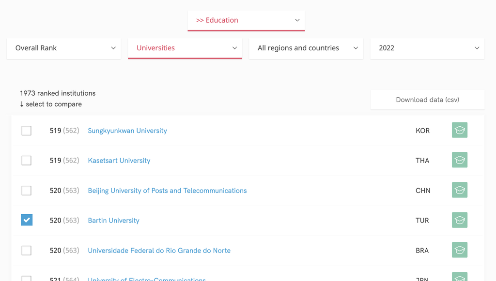Open the Education subject dropdown

point(246,20)
